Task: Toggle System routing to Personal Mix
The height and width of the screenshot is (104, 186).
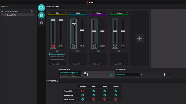Action: [116, 91]
